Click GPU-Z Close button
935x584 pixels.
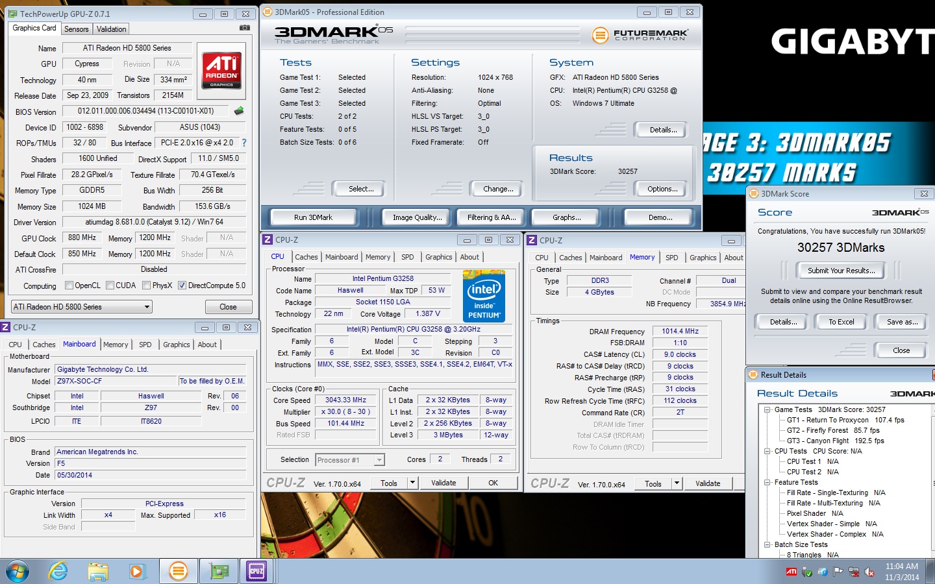click(228, 307)
